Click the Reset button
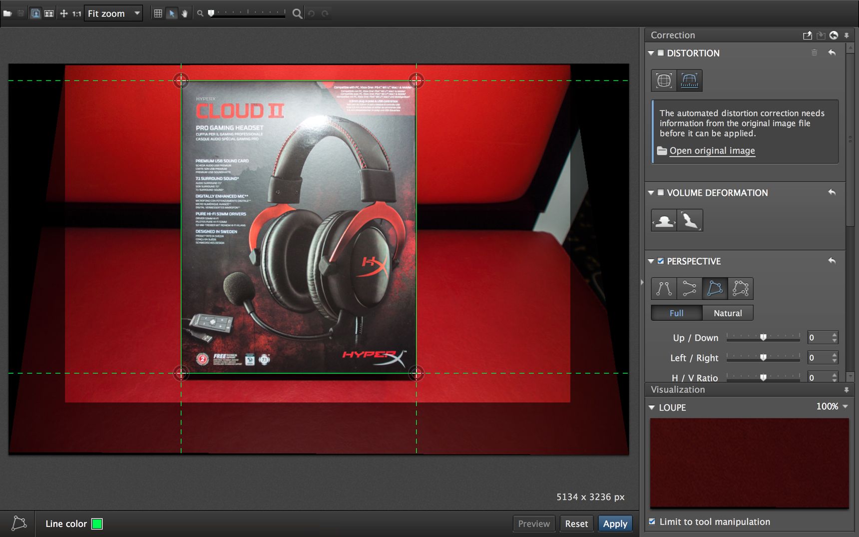 coord(576,524)
